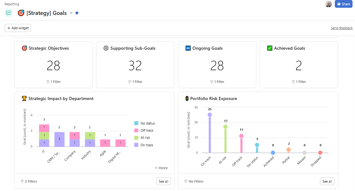Image resolution: width=355 pixels, height=191 pixels.
Task: Click the Ongoing Goals fast-forward icon
Action: 188,48
